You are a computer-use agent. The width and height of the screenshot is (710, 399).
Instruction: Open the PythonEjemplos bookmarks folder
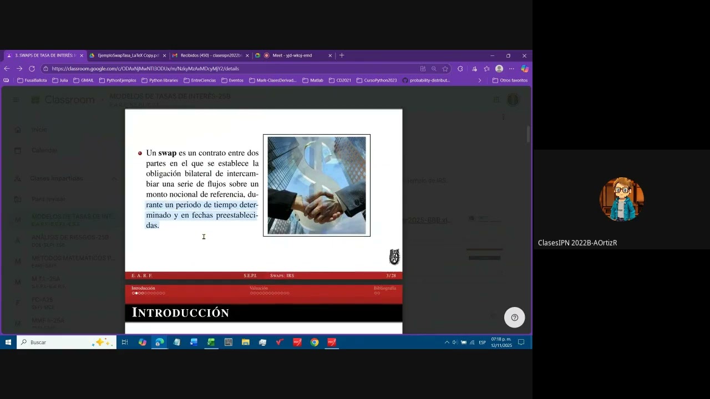pos(118,80)
